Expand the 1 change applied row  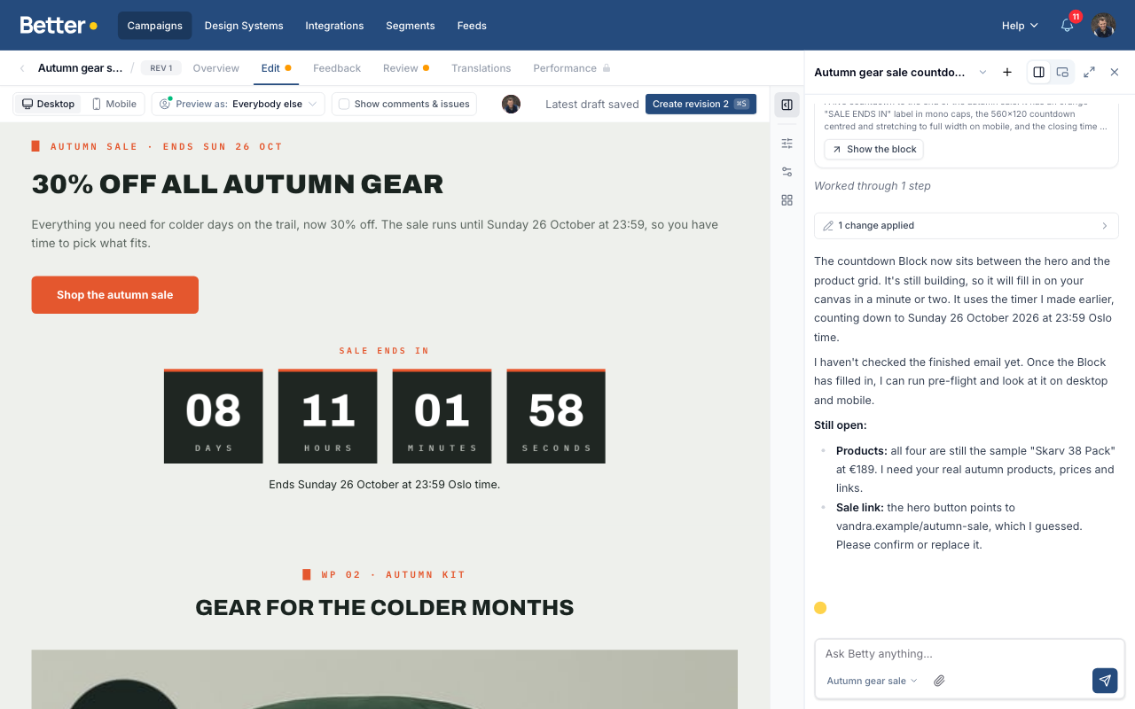(x=966, y=225)
